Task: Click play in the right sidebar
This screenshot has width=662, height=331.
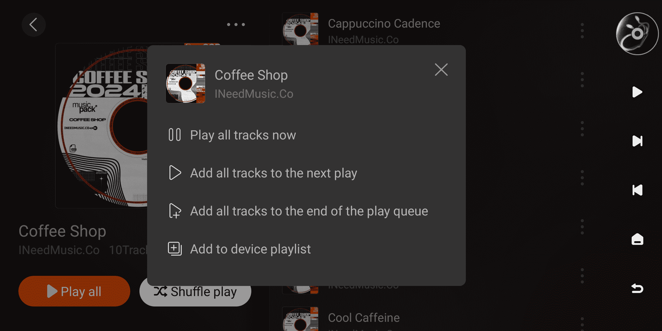Action: click(637, 92)
